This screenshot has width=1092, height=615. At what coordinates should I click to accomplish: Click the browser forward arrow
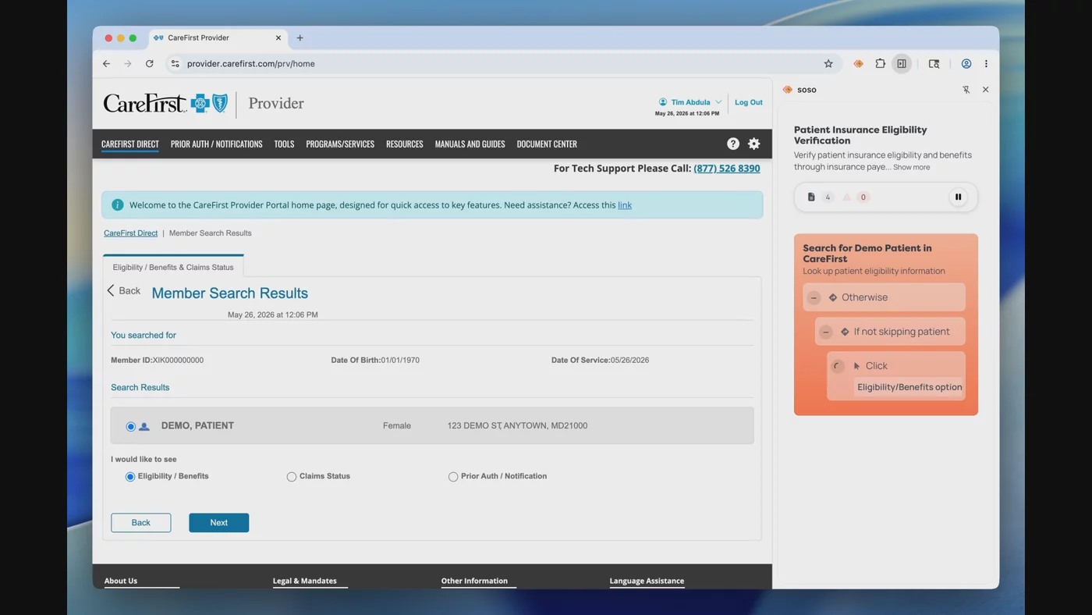tap(128, 64)
